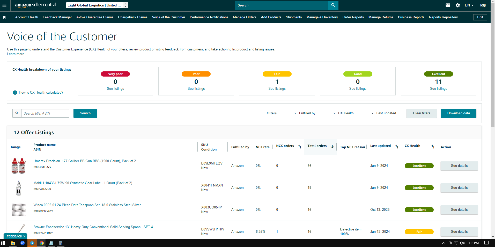Viewport: 495px width, 247px height.
Task: See listings under Fair CX Health
Action: coord(277,89)
